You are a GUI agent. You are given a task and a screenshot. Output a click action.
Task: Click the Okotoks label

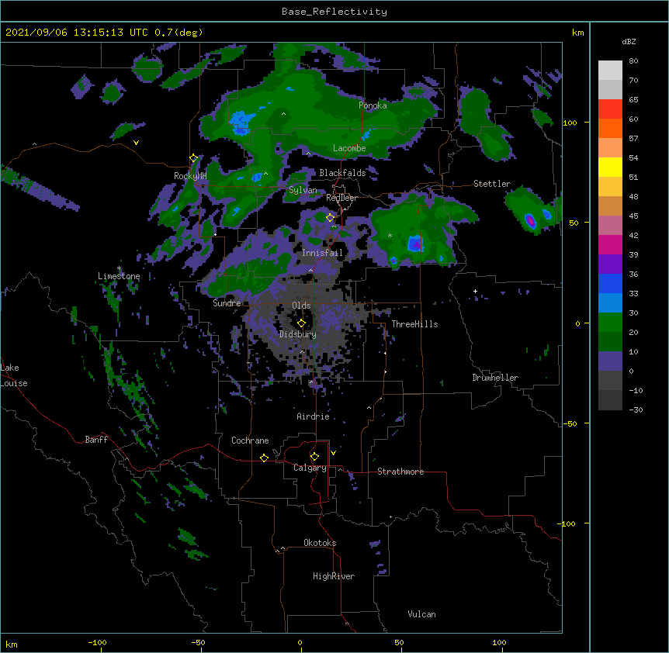click(x=320, y=543)
